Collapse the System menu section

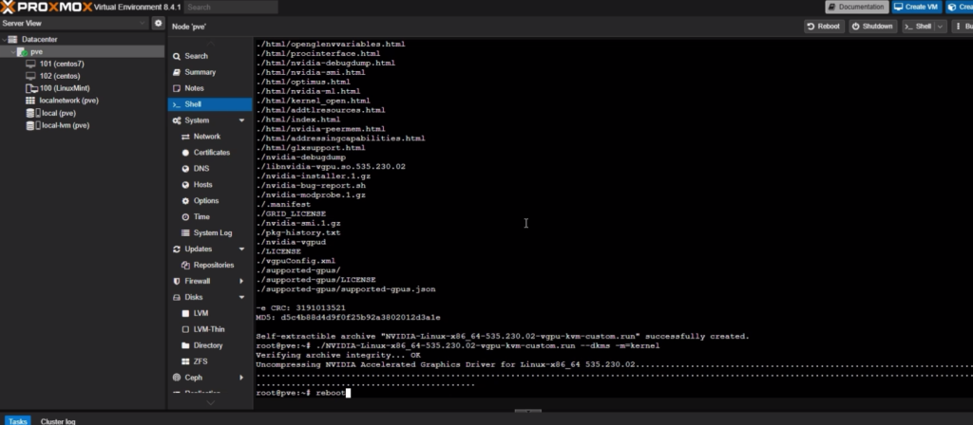(242, 120)
